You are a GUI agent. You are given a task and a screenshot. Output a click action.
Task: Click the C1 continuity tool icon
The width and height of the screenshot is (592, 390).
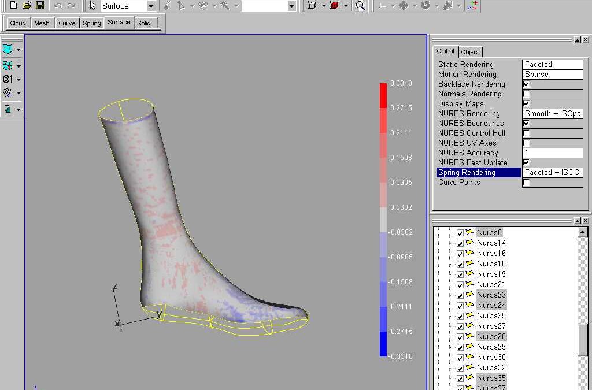(x=8, y=79)
